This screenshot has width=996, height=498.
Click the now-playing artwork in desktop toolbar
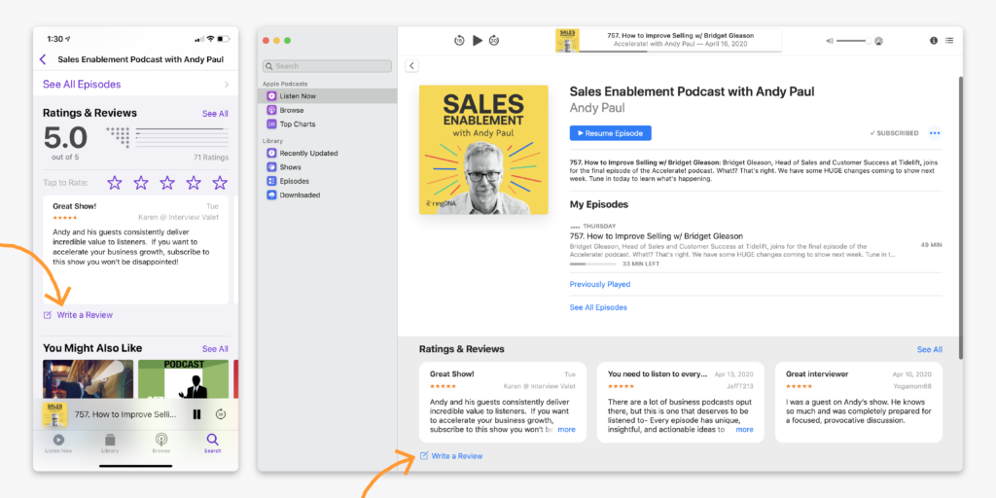pos(567,40)
